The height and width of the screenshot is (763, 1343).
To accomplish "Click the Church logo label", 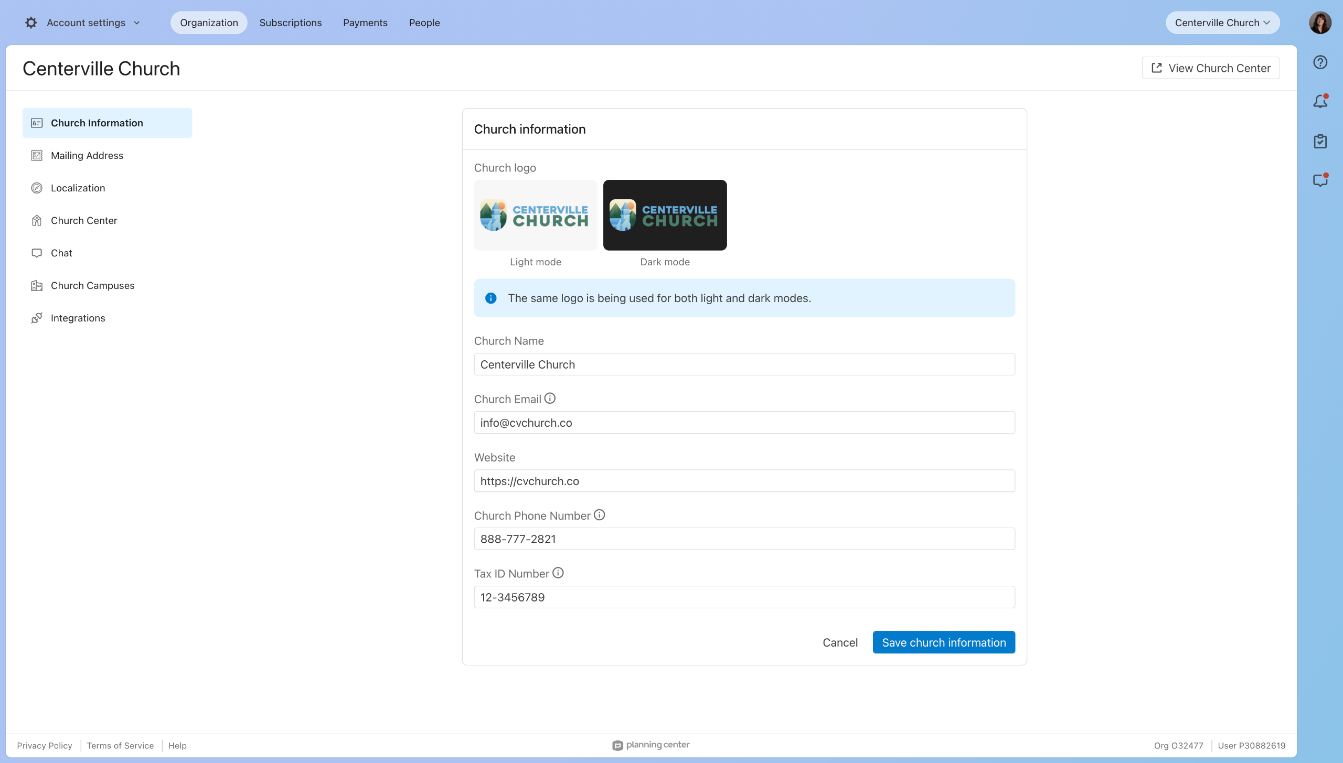I will click(x=505, y=168).
